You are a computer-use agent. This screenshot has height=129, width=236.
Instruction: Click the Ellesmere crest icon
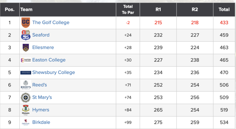(26, 48)
